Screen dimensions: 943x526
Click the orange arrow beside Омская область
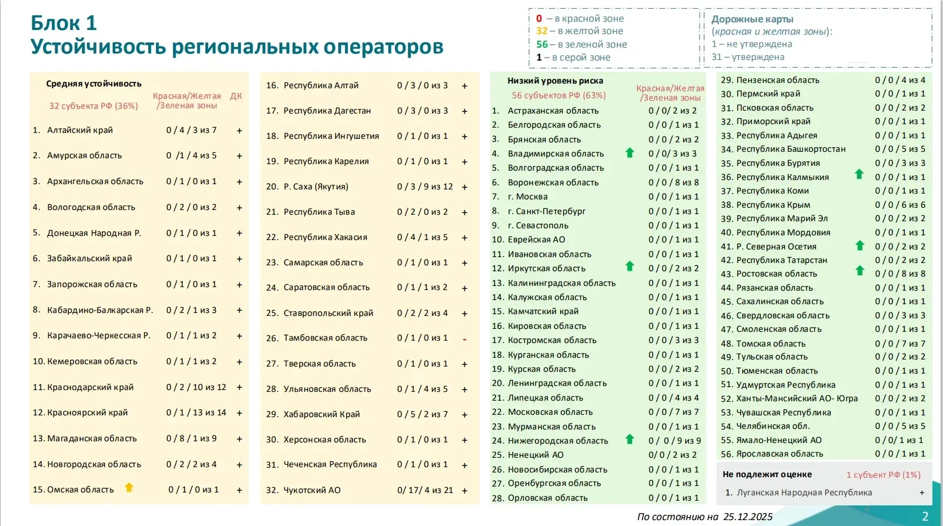click(x=129, y=487)
